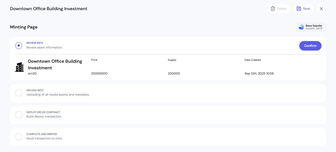Click the price value 25000000
This screenshot has height=152, width=336.
tap(99, 73)
